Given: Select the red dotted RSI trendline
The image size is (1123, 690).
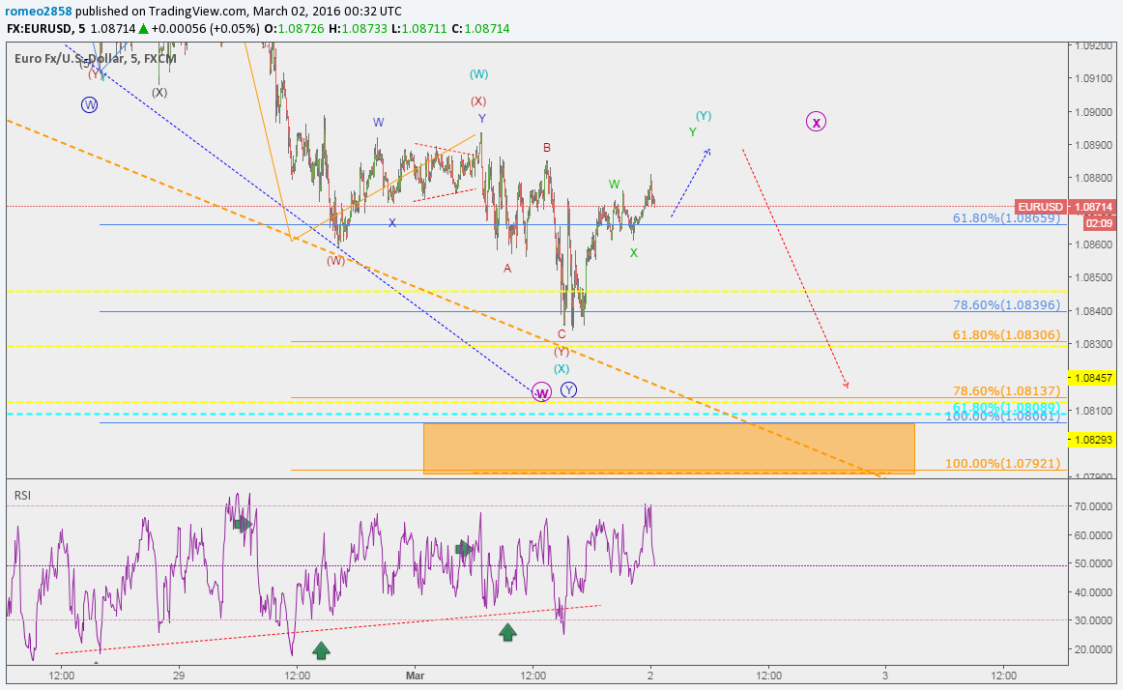Looking at the screenshot, I should click(328, 630).
